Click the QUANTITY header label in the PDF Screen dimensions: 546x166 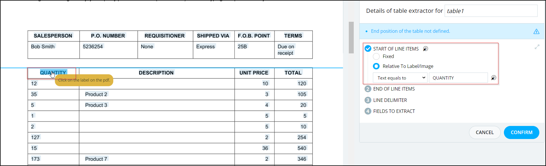[53, 73]
